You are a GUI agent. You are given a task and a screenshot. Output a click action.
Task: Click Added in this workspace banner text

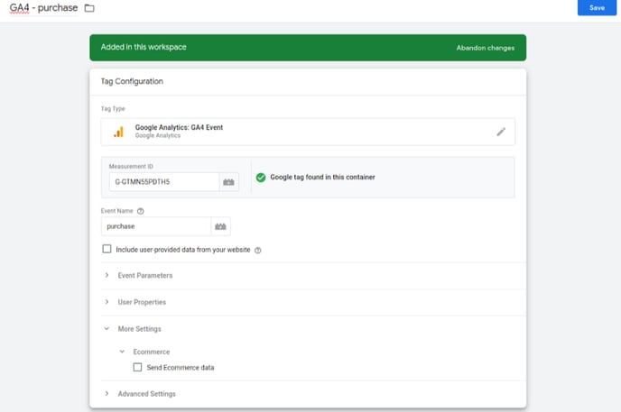tap(144, 47)
